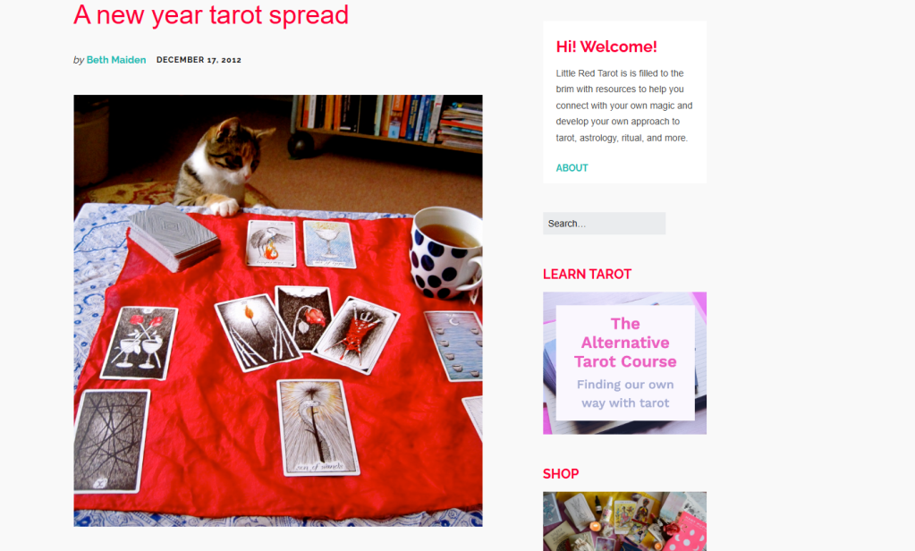Image resolution: width=915 pixels, height=551 pixels.
Task: Click the two cups with roses card
Action: click(x=139, y=343)
